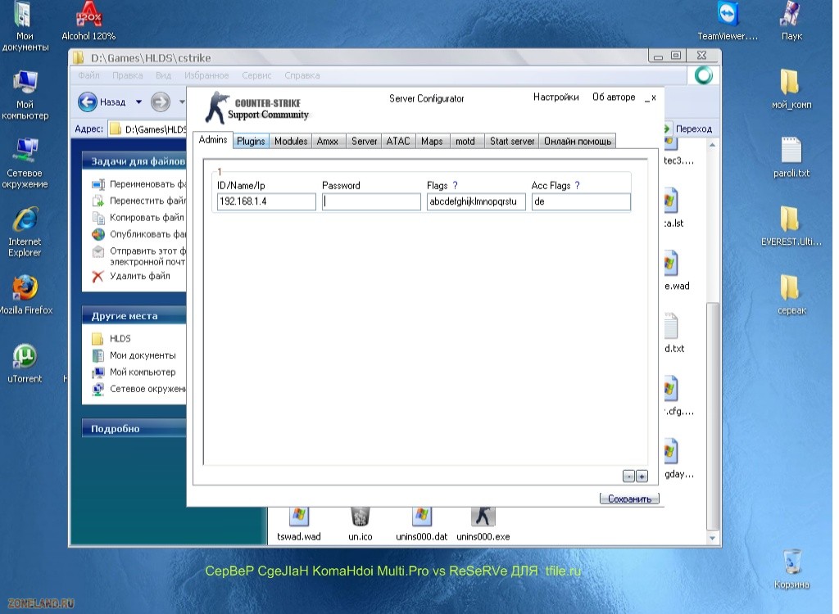Collapse the Другие места panel
The image size is (839, 614).
[134, 315]
